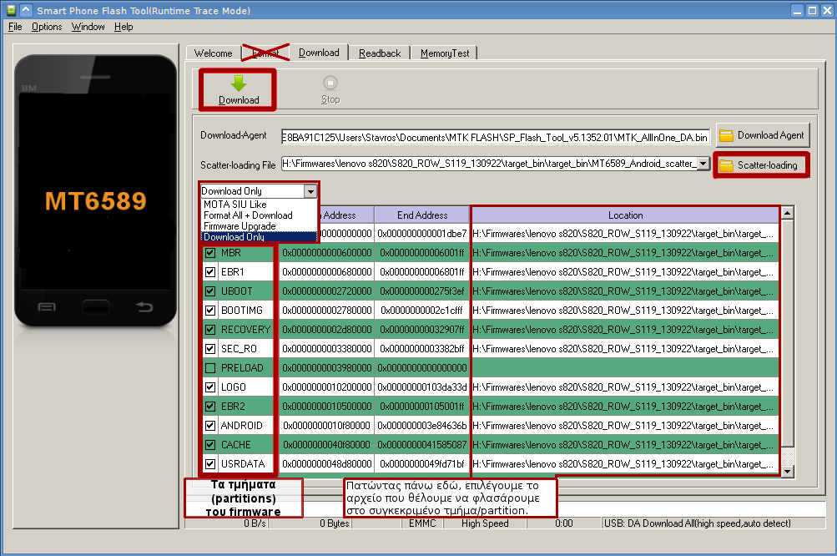Click the green Download arrow icon
This screenshot has width=837, height=556.
[239, 83]
